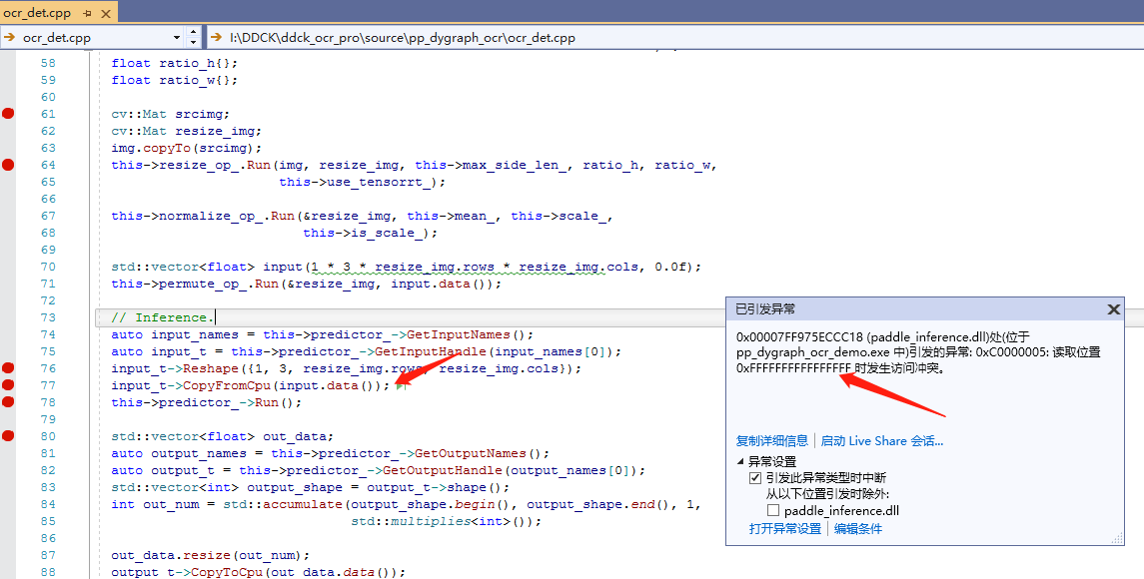Image resolution: width=1144 pixels, height=579 pixels.
Task: Click 'img.copyTo(srcimg);' on line 63
Action: click(x=186, y=148)
